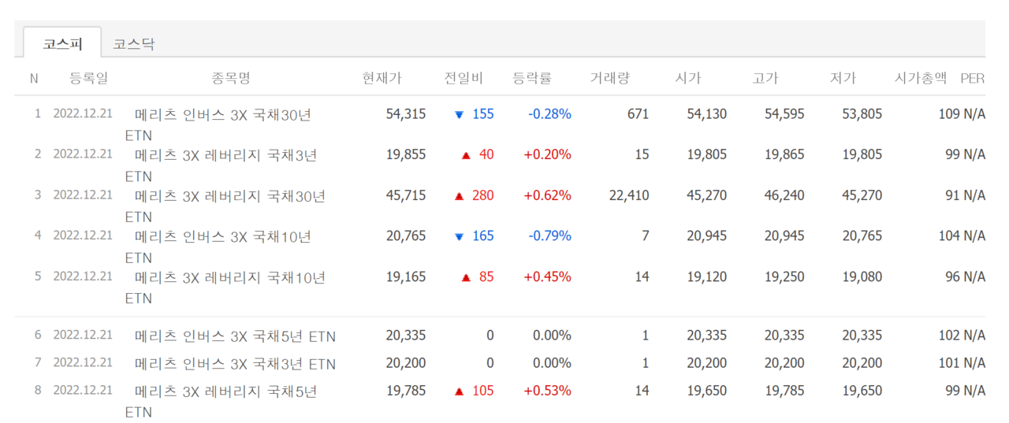The image size is (1009, 423).
Task: Click the market cap value 101
Action: (x=949, y=363)
